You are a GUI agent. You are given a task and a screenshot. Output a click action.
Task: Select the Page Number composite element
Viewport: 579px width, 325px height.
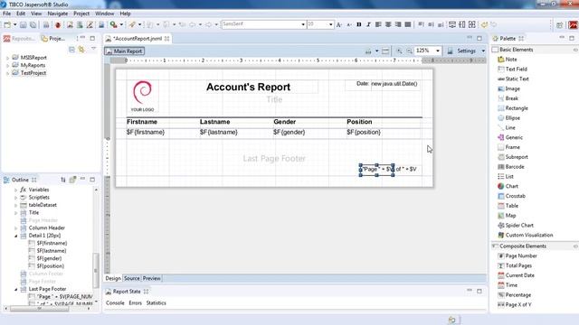(x=517, y=255)
